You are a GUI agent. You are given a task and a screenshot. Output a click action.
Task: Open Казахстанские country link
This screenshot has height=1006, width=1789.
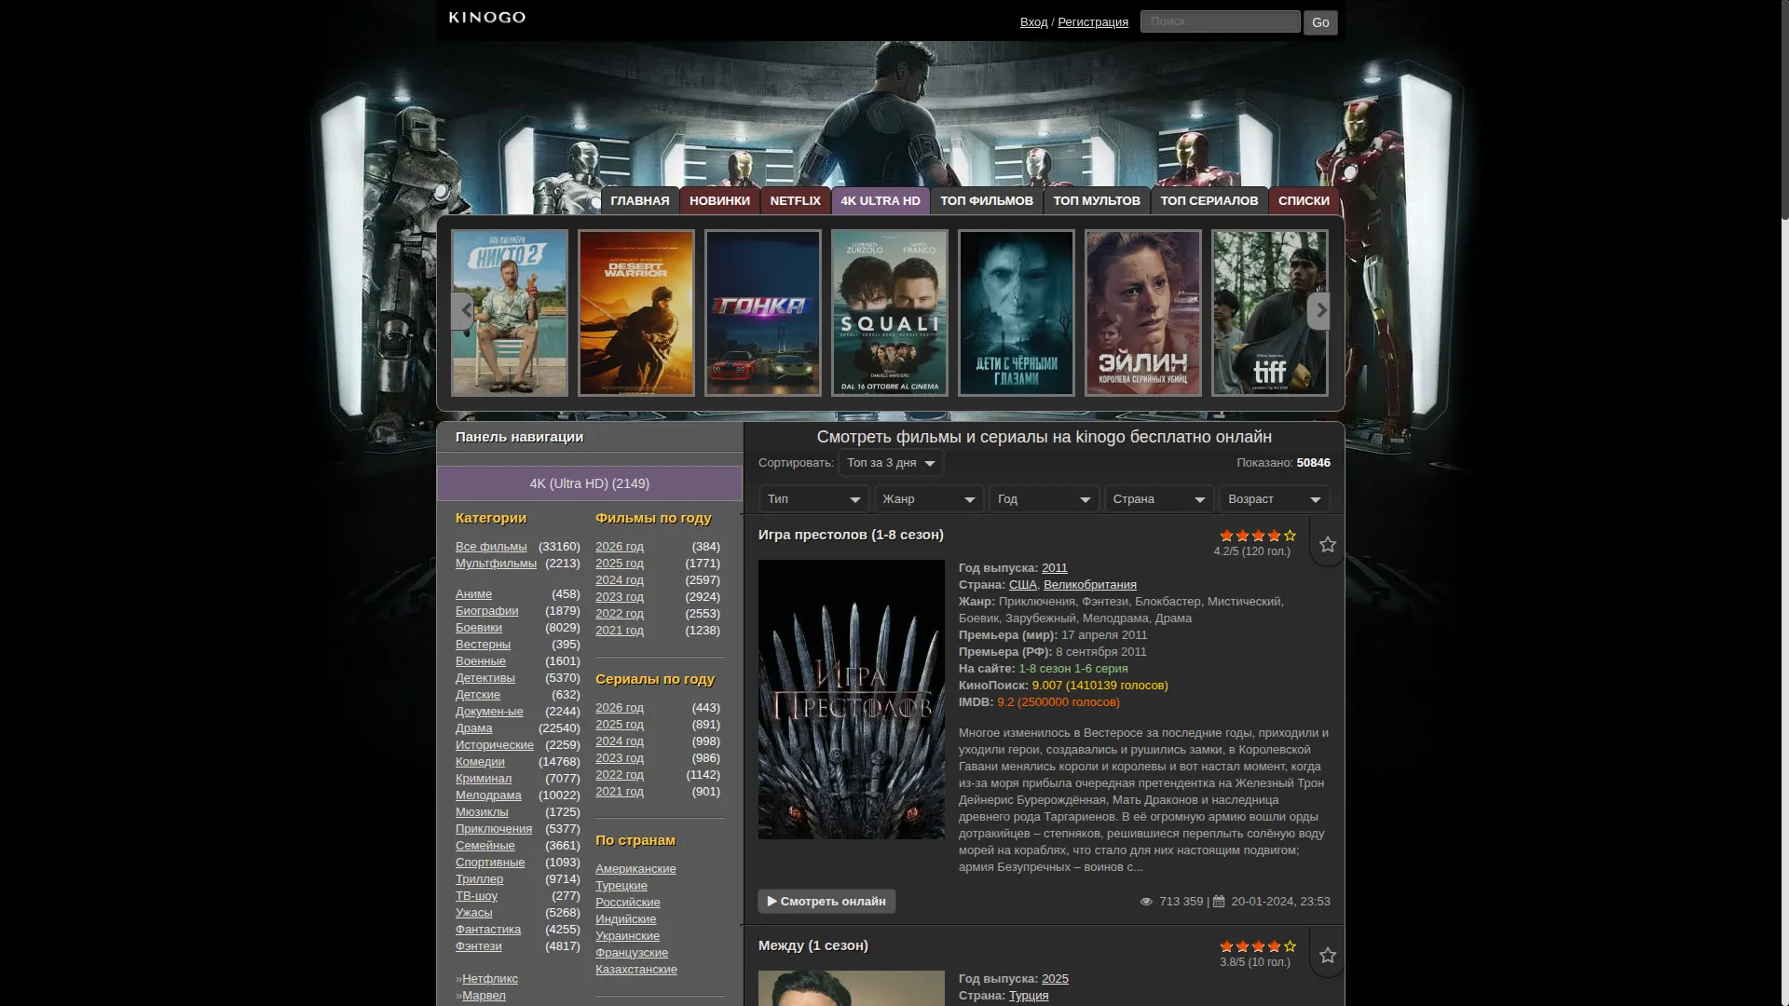636,970
